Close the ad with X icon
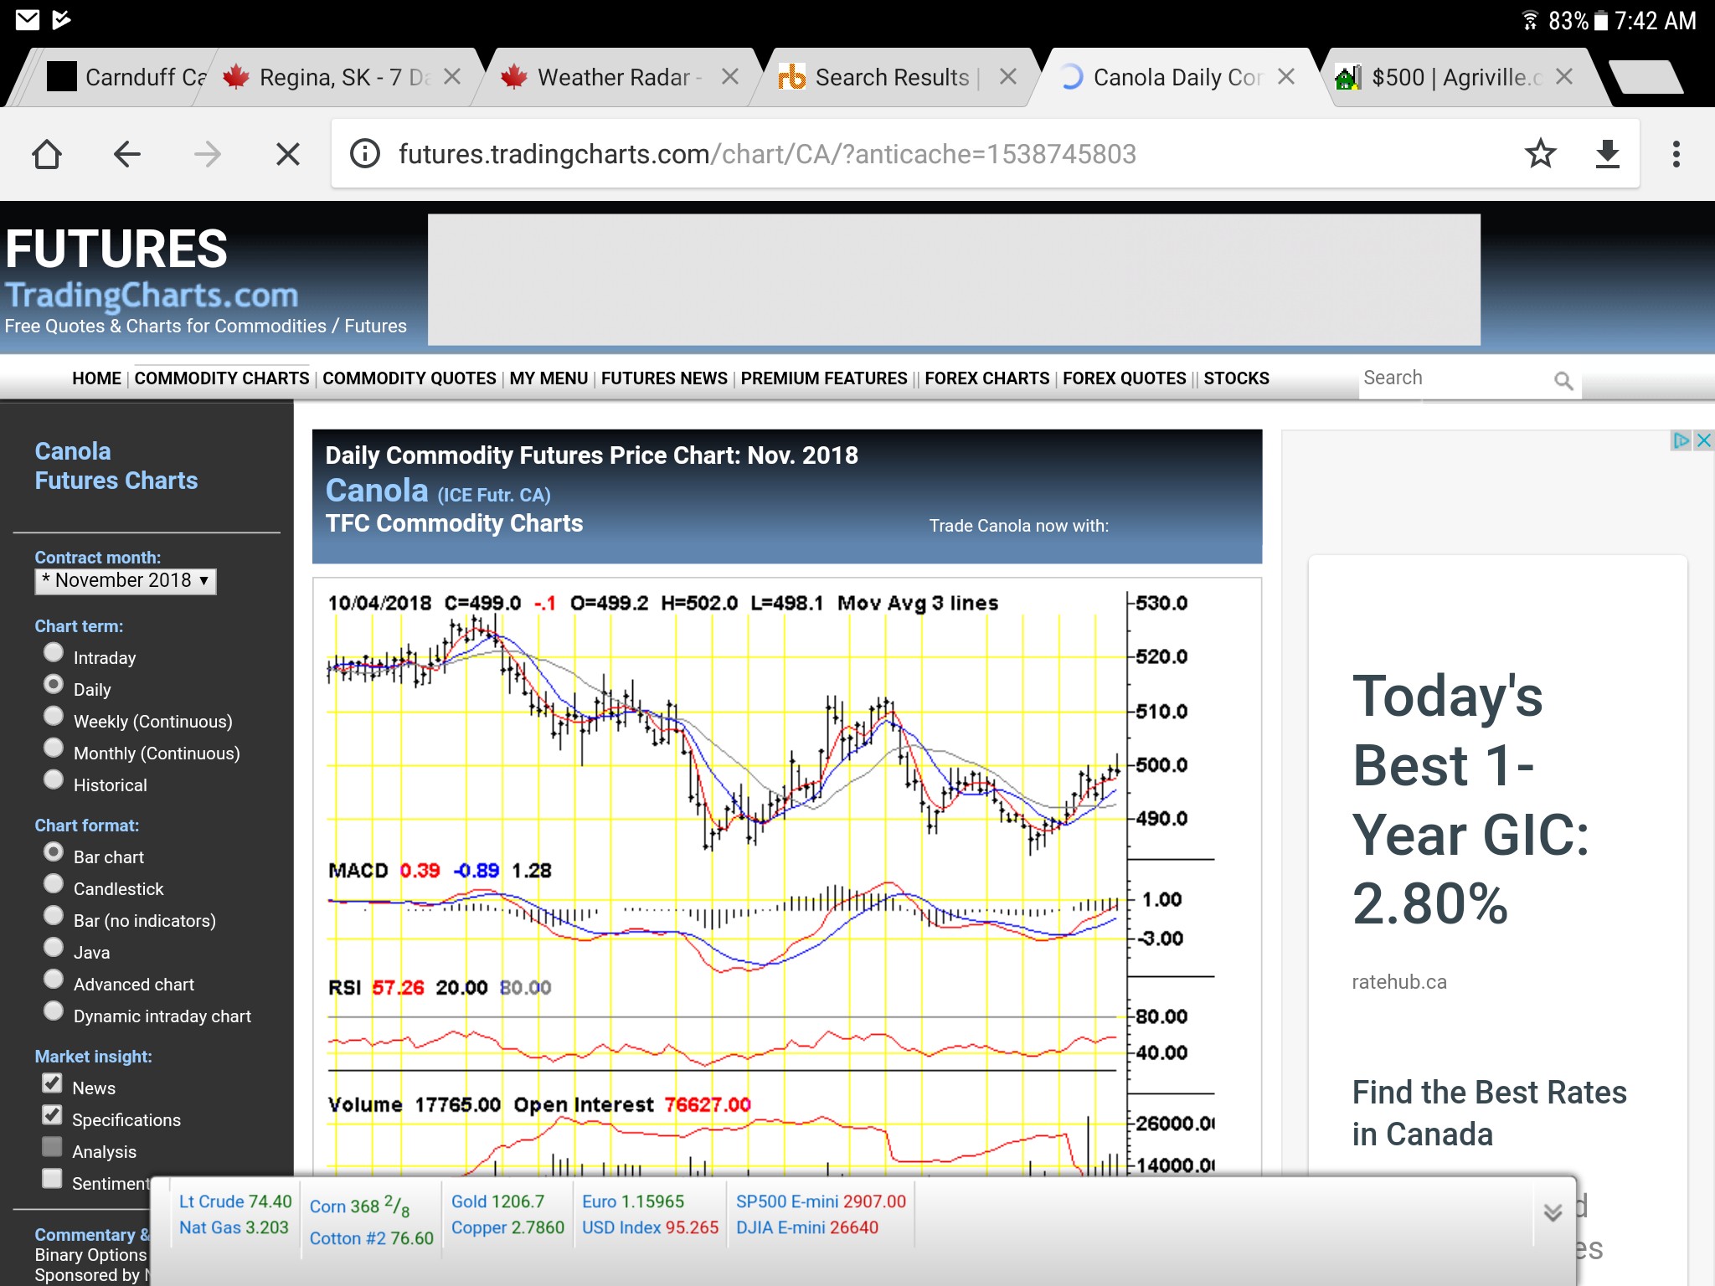The height and width of the screenshot is (1286, 1715). [x=1703, y=440]
